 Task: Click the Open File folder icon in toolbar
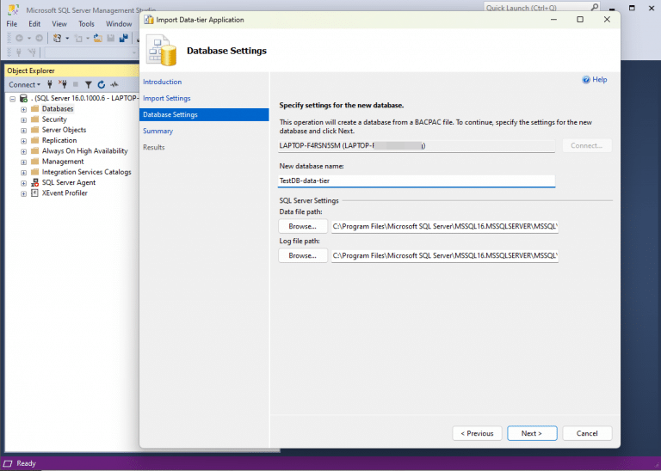98,39
